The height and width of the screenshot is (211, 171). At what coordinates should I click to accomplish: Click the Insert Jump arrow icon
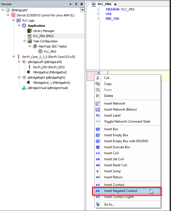pos(98,171)
